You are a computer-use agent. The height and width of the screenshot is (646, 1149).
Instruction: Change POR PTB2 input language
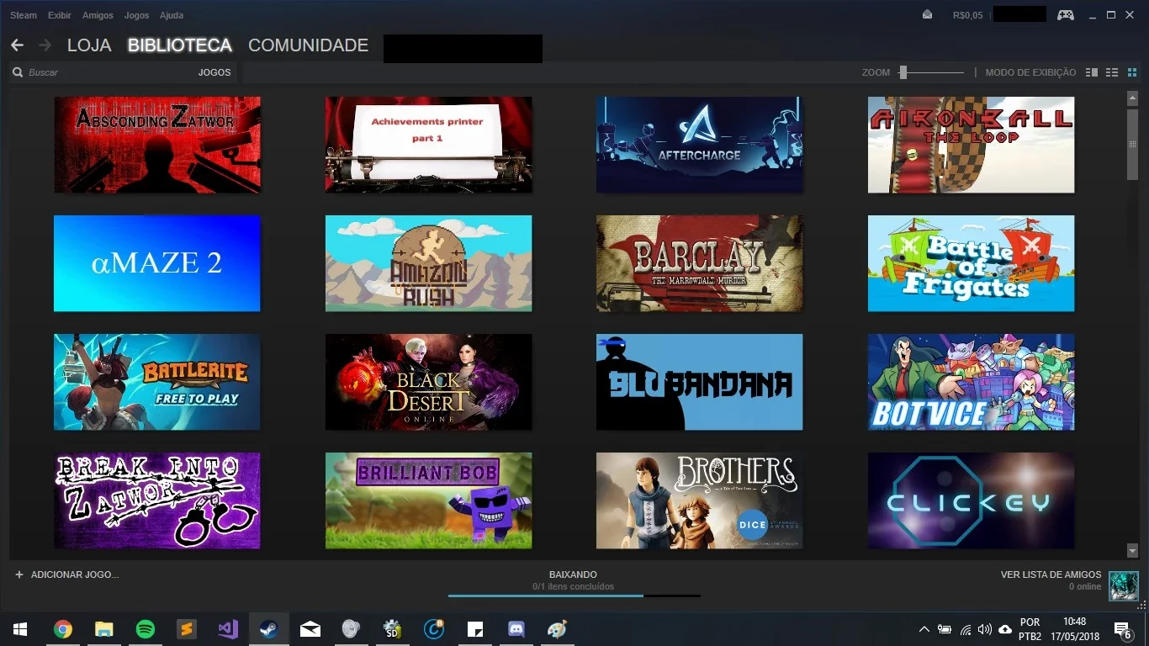(x=1030, y=629)
